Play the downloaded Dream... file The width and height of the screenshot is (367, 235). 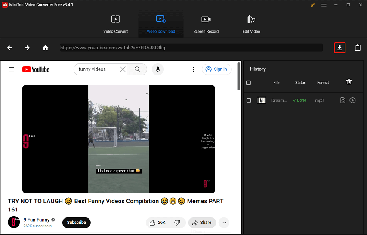pyautogui.click(x=352, y=100)
